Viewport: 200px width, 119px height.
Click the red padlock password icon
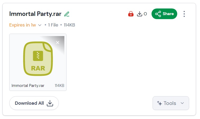pyautogui.click(x=131, y=14)
